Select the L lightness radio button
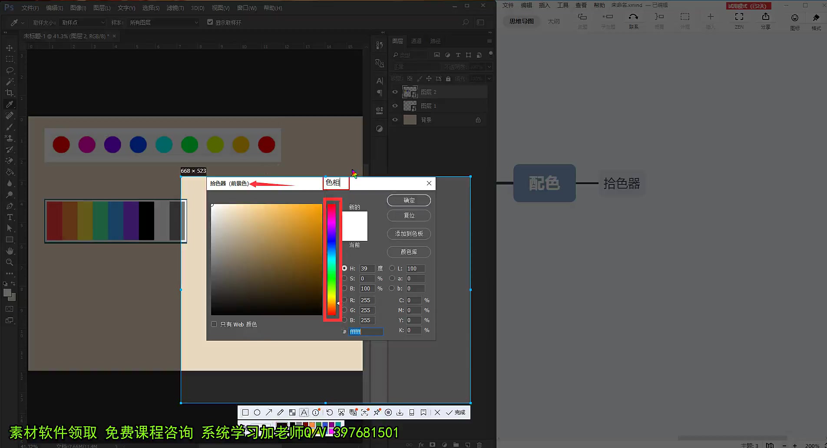The image size is (827, 448). 392,268
